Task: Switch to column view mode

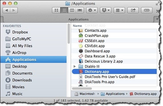Action: [x=72, y=10]
